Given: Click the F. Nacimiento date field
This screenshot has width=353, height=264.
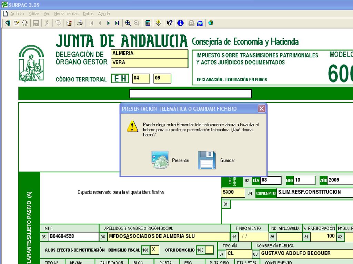Looking at the screenshot, I should (x=253, y=236).
